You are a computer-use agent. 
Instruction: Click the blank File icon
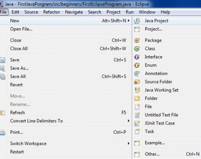click(x=137, y=107)
